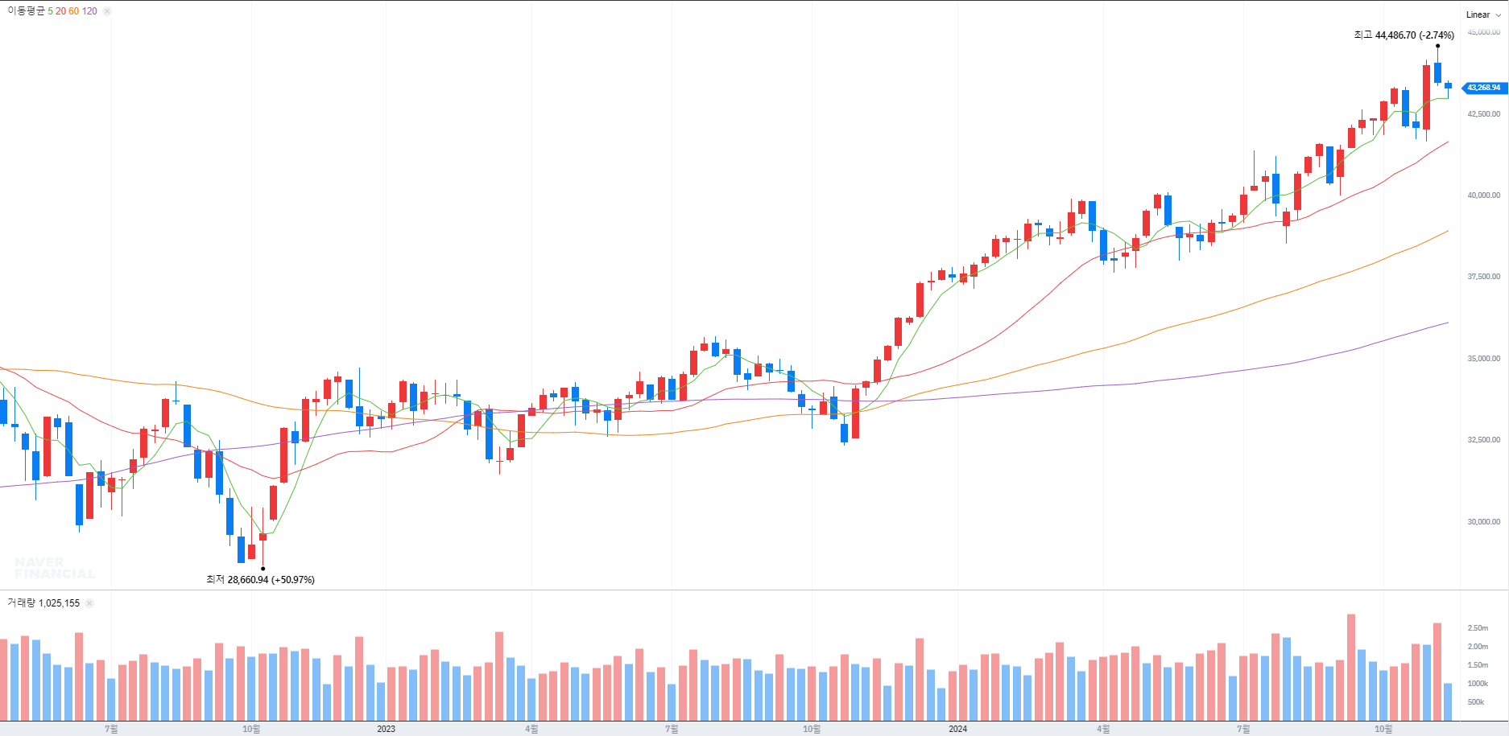
Task: Click the 2024 label on the time axis
Action: click(x=957, y=729)
